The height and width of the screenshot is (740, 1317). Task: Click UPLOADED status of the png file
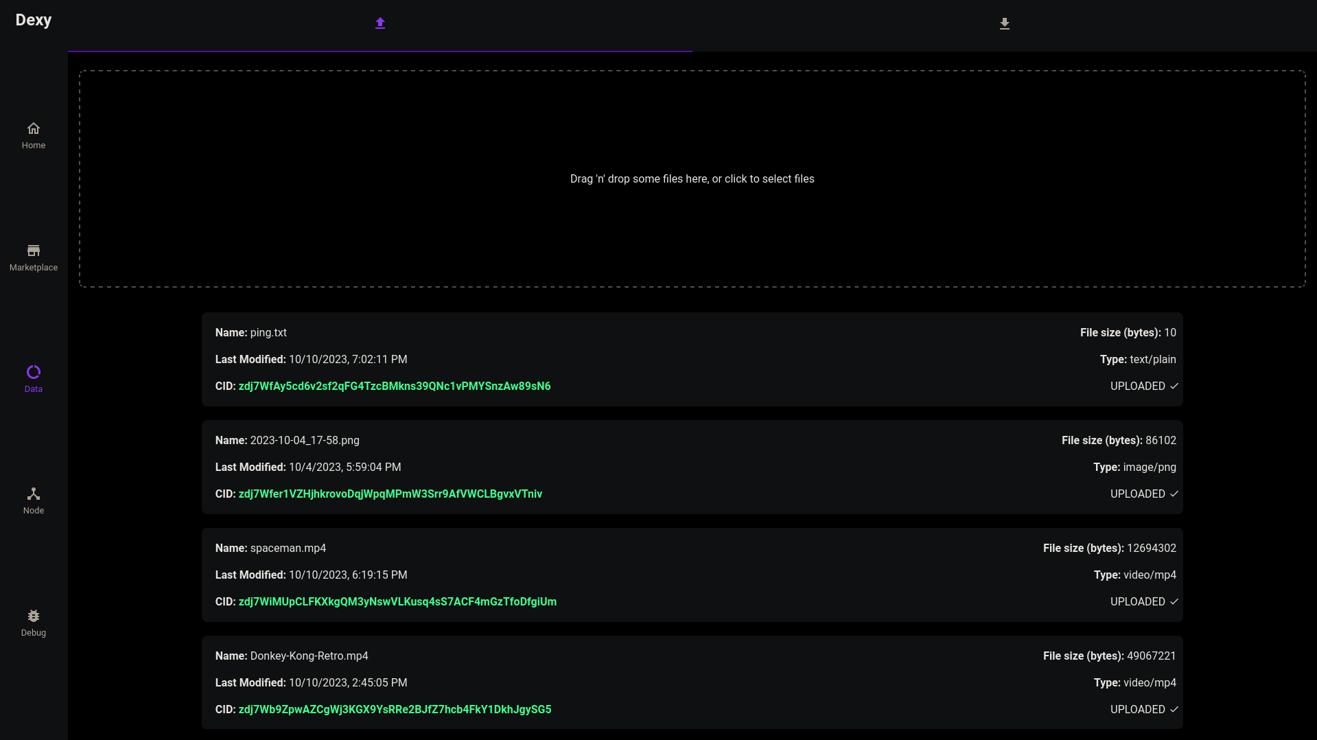click(x=1137, y=494)
